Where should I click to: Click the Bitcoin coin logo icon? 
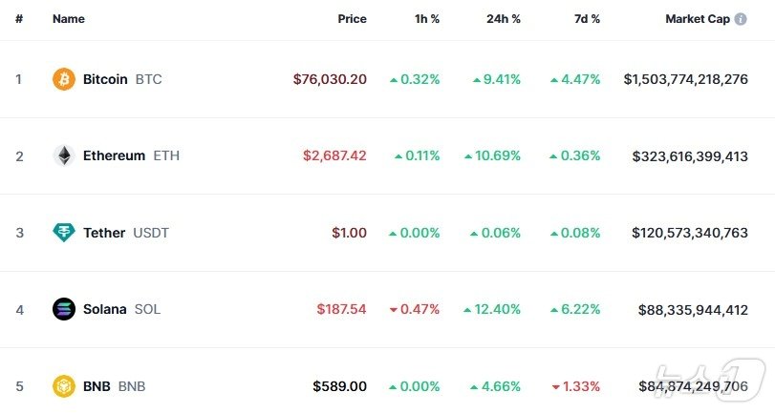(64, 79)
